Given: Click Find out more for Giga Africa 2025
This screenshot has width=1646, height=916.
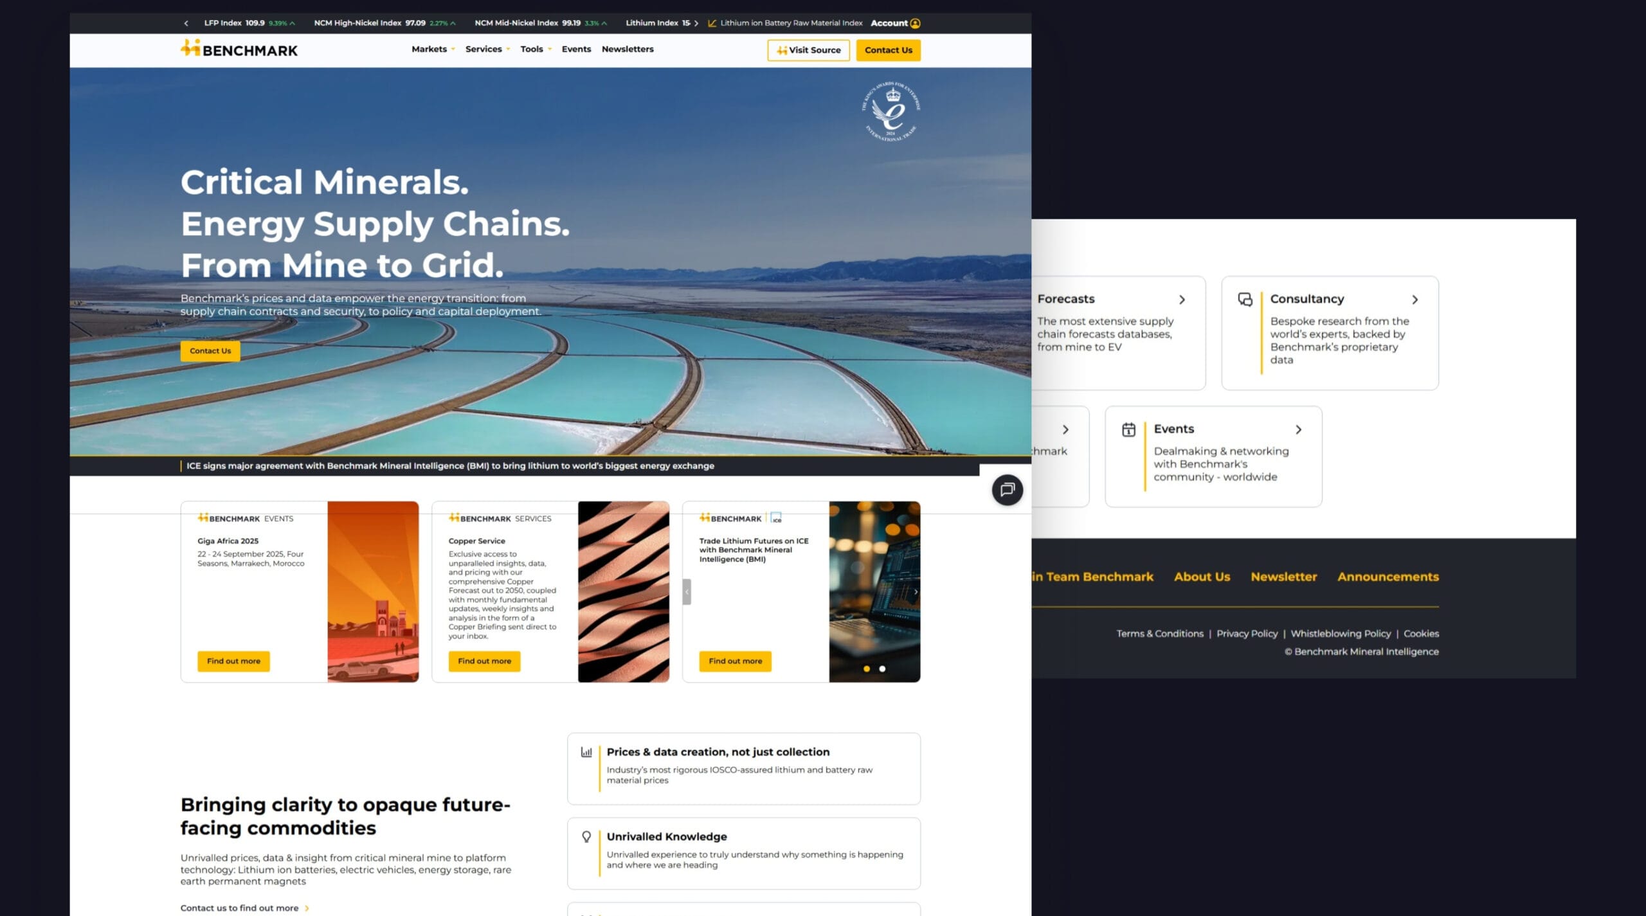Looking at the screenshot, I should point(233,661).
